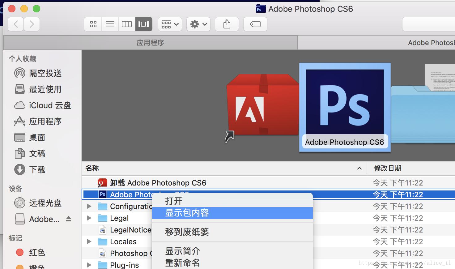Screen dimensions: 455x269
Task: Open 下载 in sidebar
Action: point(30,170)
